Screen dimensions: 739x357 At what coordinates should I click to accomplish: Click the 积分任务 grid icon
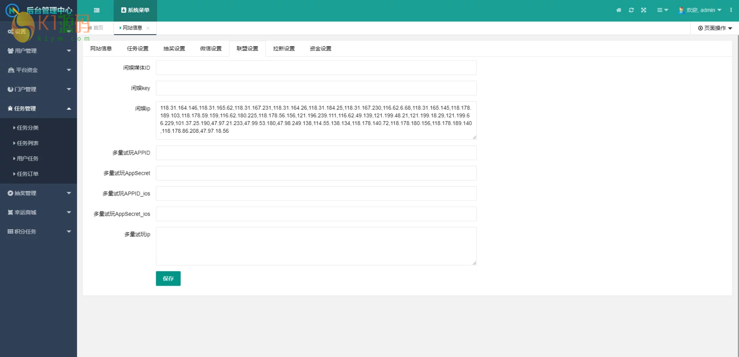(10, 232)
